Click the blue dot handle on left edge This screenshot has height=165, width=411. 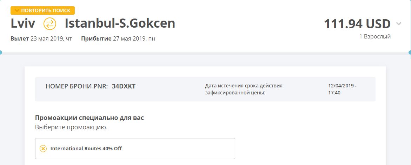point(1,52)
